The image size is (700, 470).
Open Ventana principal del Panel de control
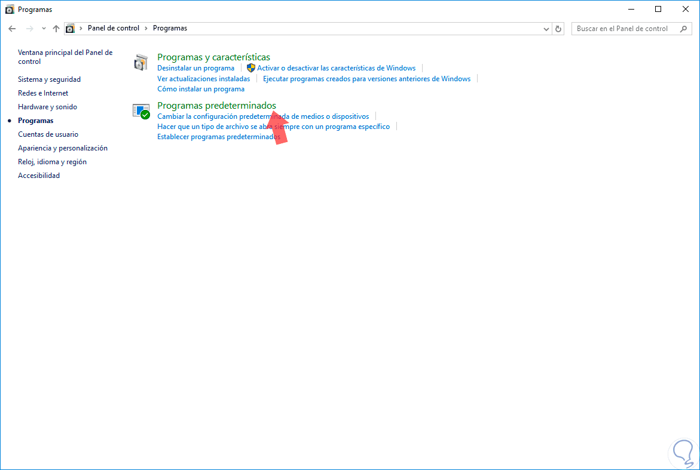[x=65, y=57]
